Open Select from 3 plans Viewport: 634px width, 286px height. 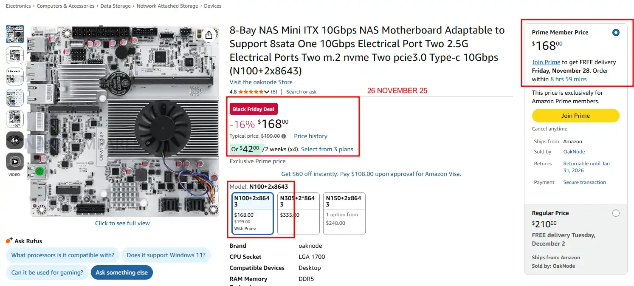tap(327, 149)
